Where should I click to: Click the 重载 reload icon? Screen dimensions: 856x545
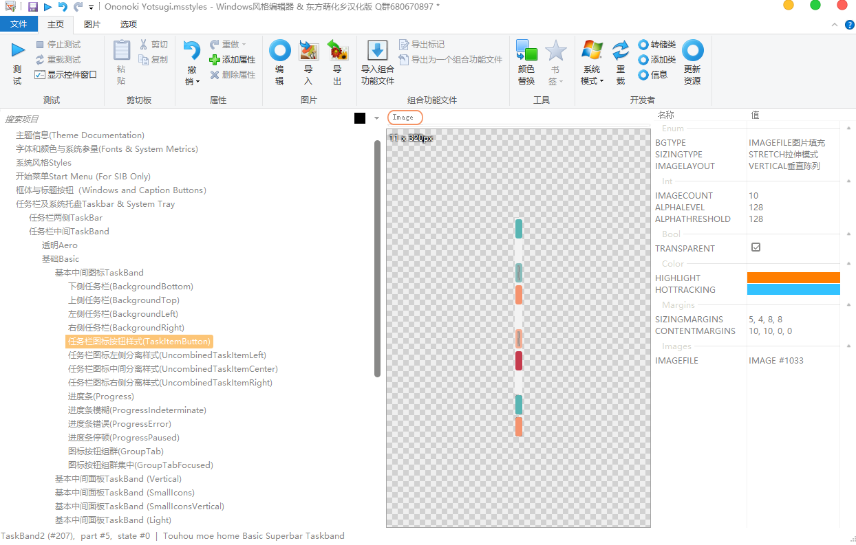621,50
